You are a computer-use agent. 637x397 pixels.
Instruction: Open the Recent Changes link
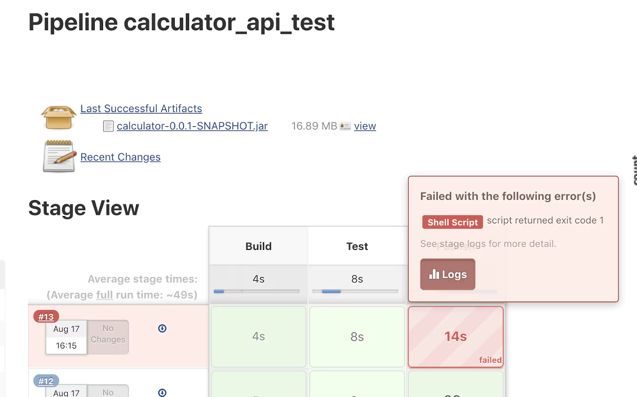(121, 157)
